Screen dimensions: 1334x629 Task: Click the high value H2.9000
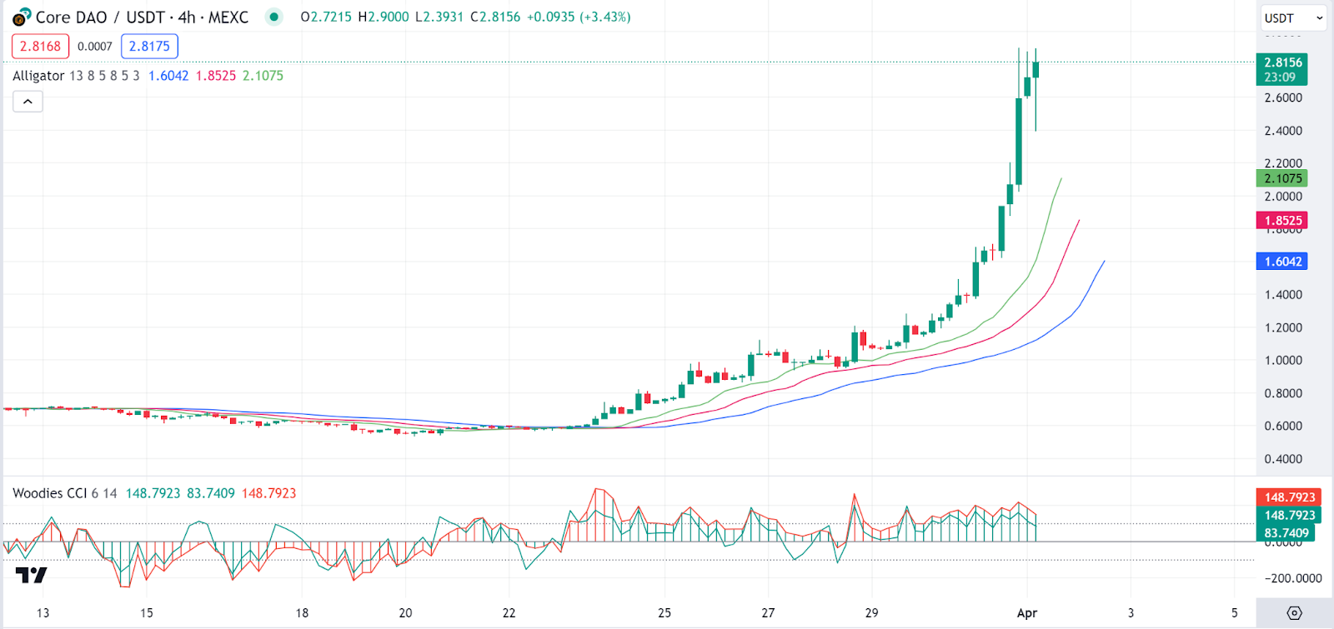[x=384, y=17]
